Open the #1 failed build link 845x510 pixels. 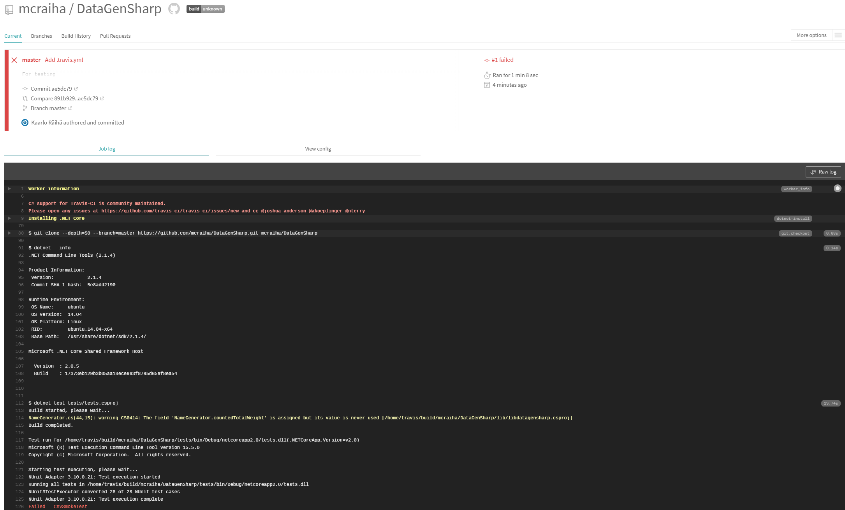[x=502, y=60]
